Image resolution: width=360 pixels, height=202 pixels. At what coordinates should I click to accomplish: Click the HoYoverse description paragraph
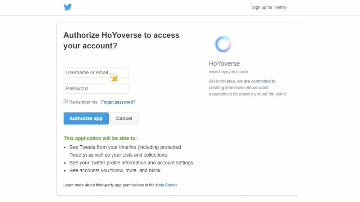[248, 88]
